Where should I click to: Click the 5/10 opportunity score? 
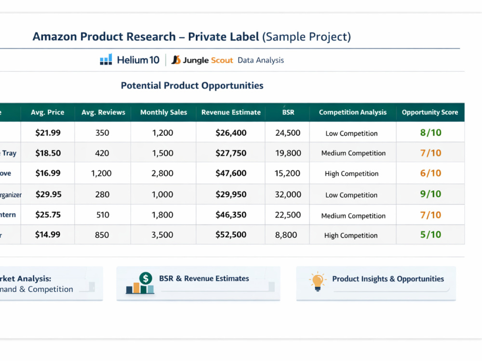coord(430,234)
